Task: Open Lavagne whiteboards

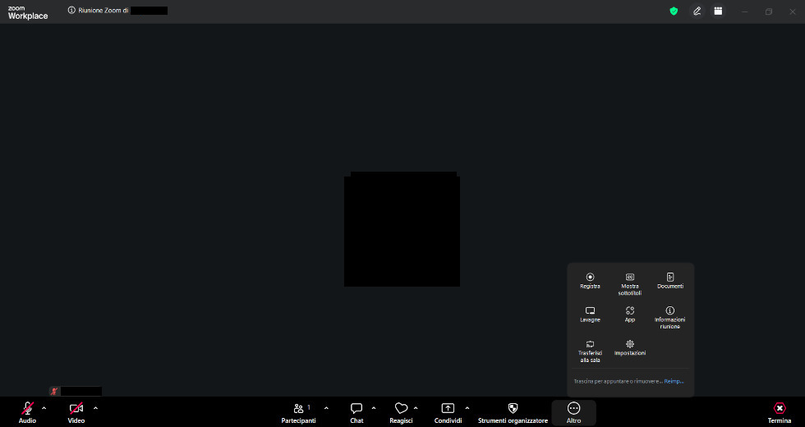Action: (x=590, y=314)
